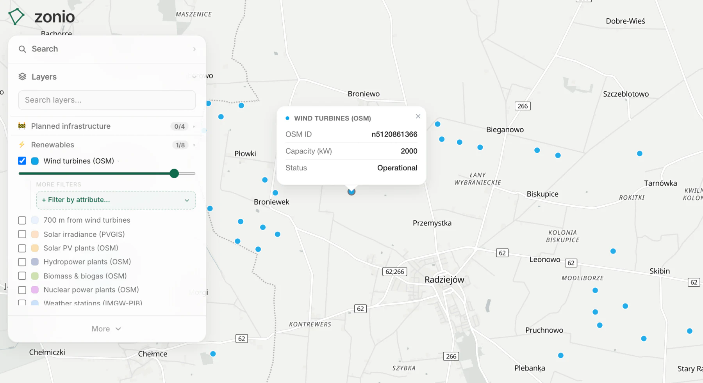Click Nuclear power plants pink swatch
The width and height of the screenshot is (703, 383).
click(x=35, y=290)
